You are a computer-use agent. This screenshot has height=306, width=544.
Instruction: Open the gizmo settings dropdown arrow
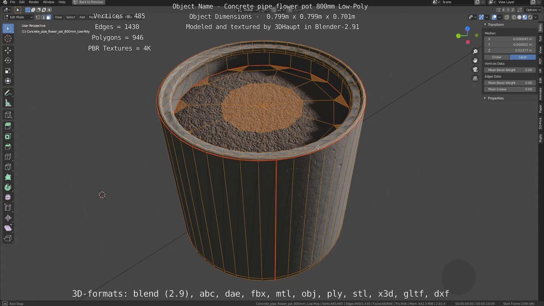click(x=487, y=17)
